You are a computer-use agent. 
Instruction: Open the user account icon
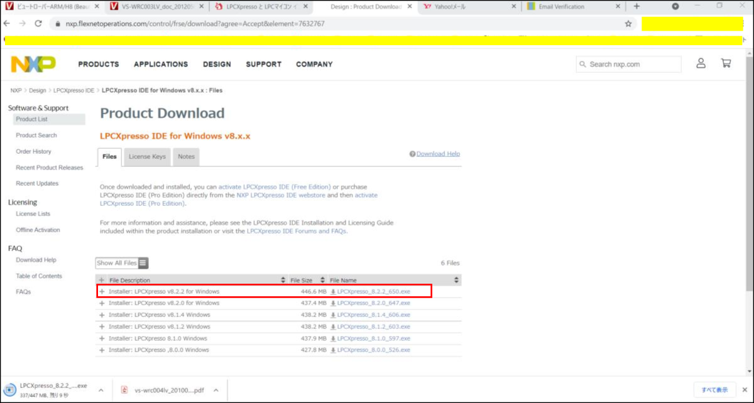click(x=701, y=63)
